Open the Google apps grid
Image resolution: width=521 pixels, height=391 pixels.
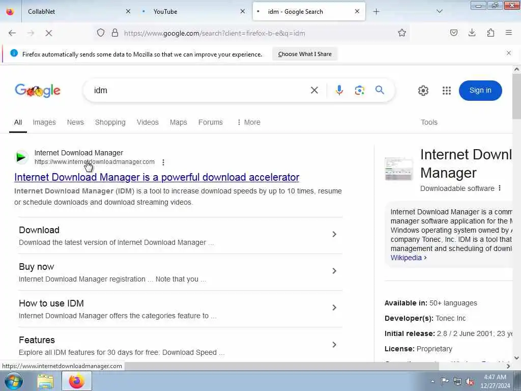[x=447, y=91]
